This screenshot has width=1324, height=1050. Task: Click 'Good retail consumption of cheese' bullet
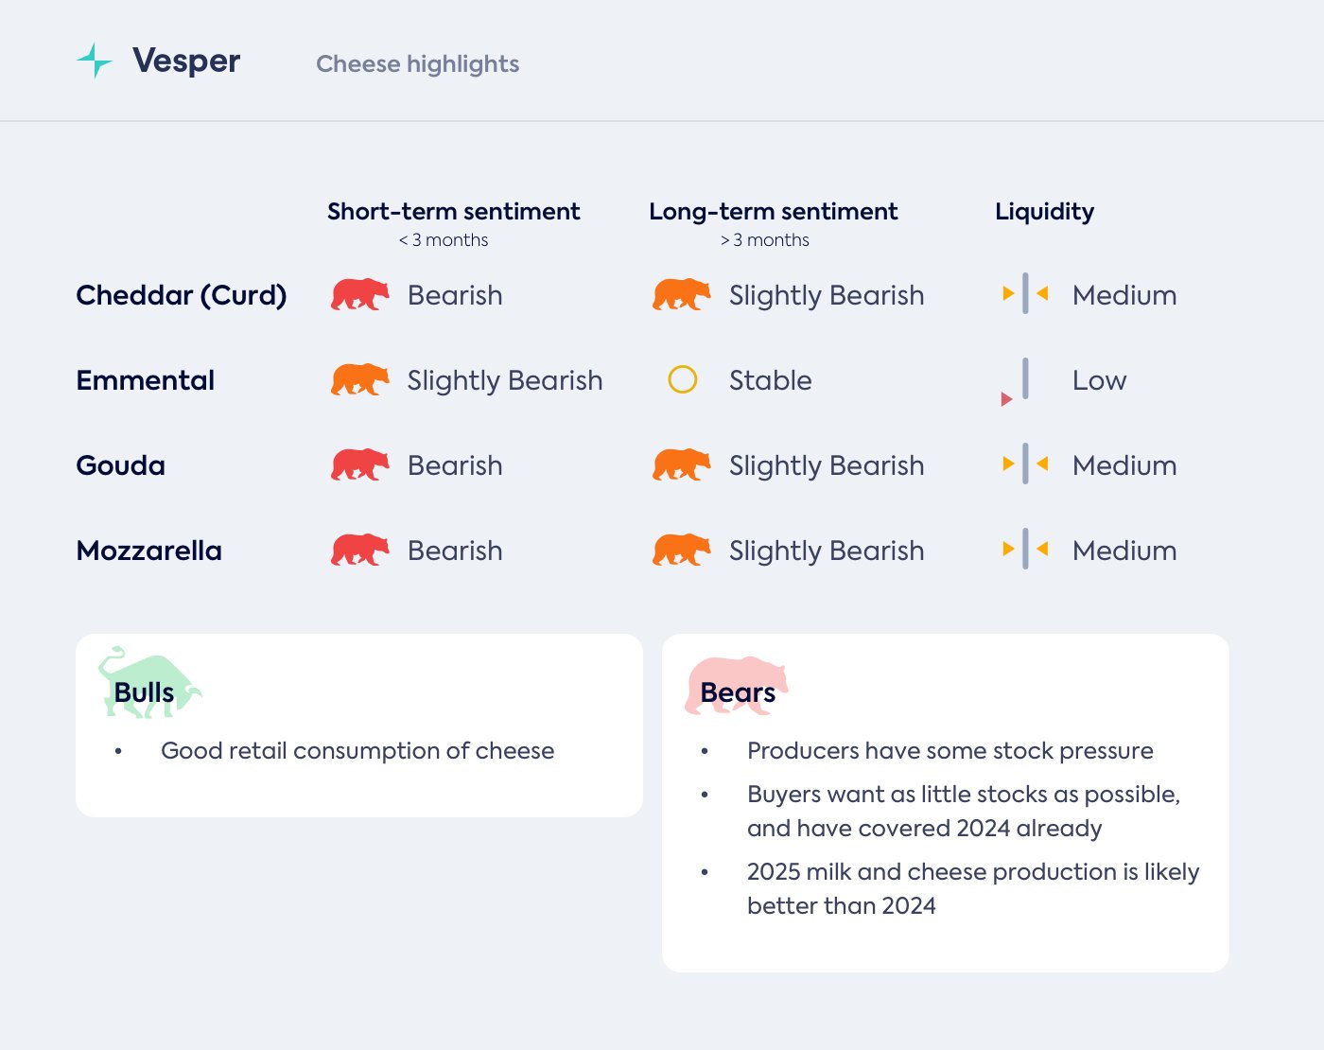pyautogui.click(x=357, y=751)
